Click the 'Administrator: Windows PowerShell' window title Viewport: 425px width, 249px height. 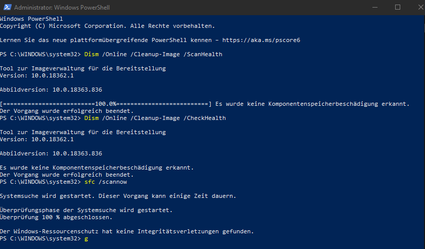pyautogui.click(x=62, y=8)
